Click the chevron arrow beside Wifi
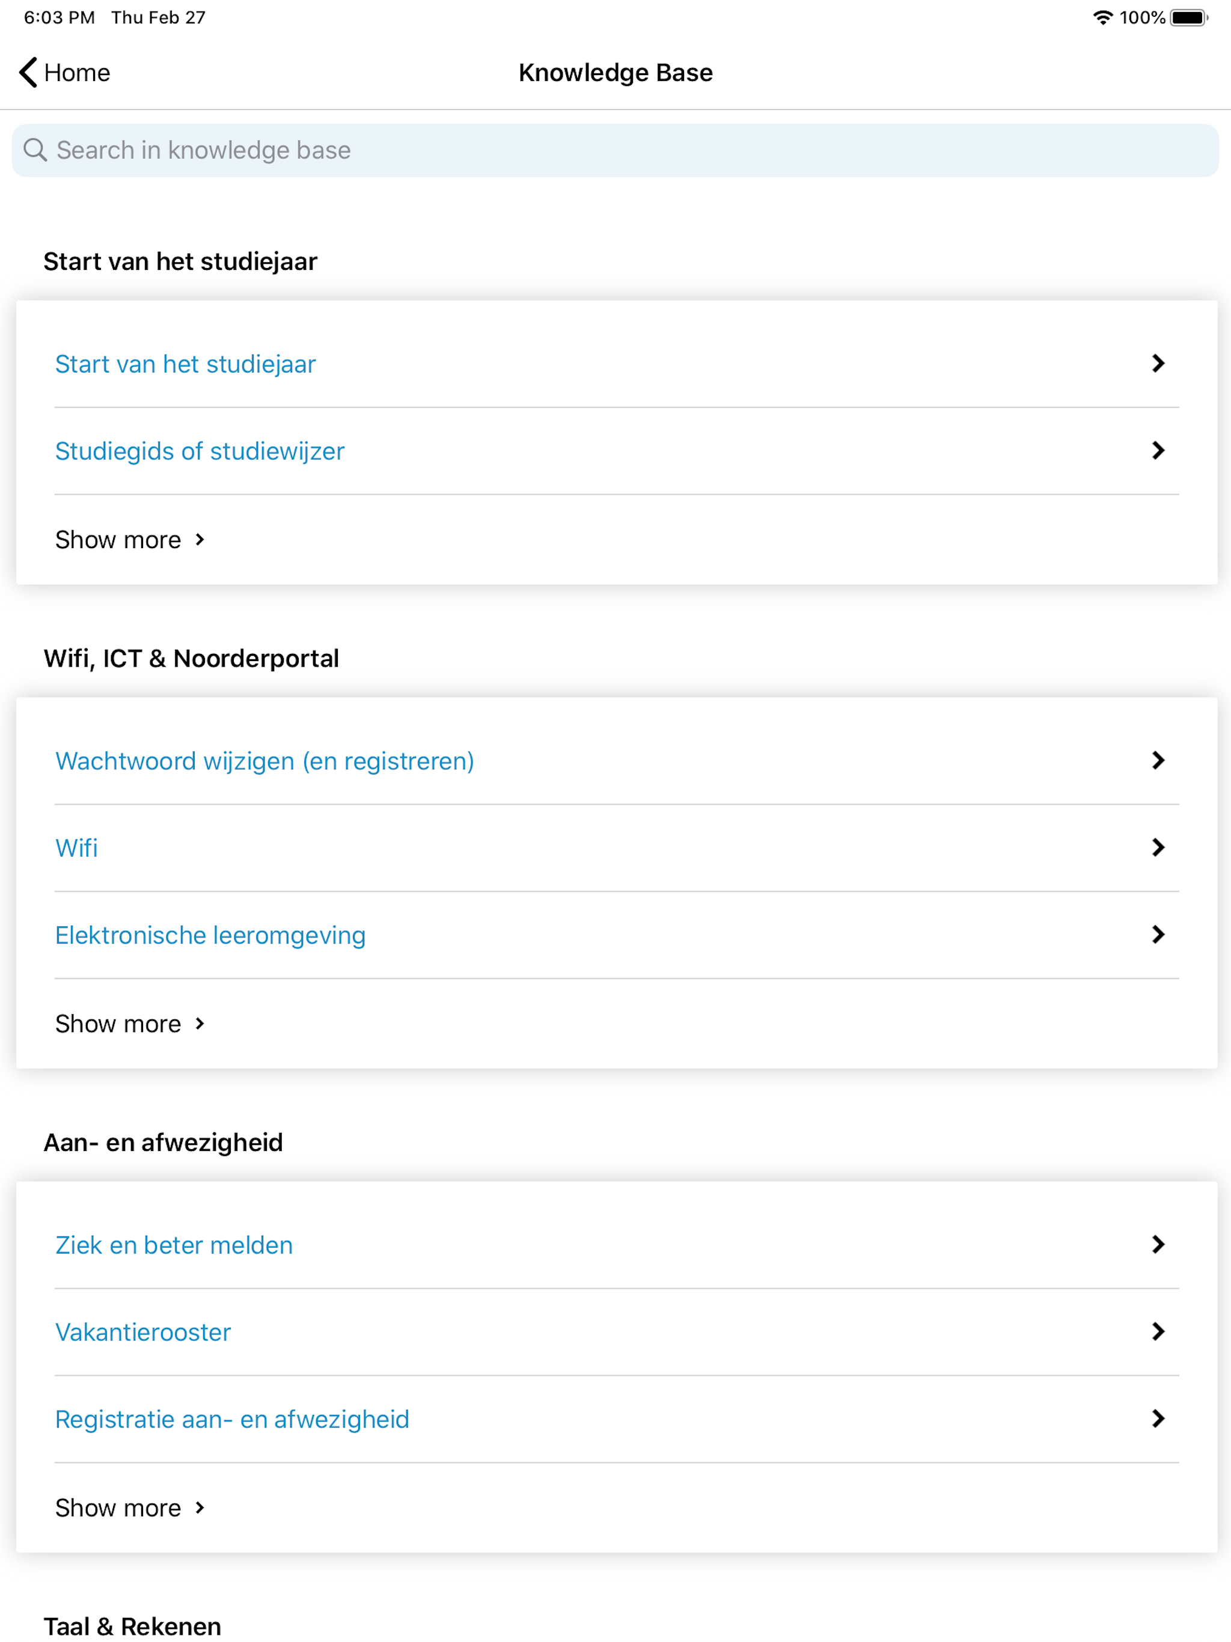The height and width of the screenshot is (1642, 1231). (x=1158, y=847)
